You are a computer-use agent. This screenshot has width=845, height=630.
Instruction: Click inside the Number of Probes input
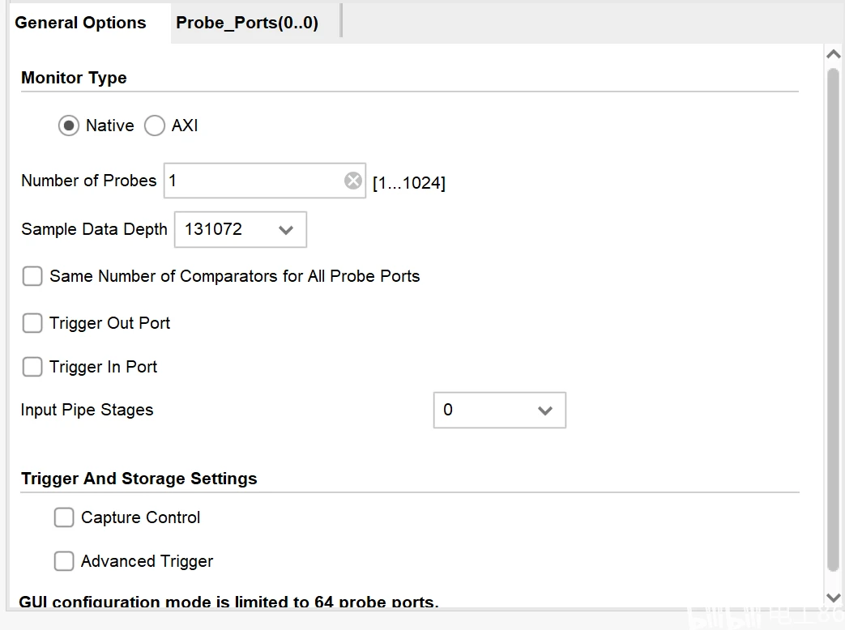point(253,181)
